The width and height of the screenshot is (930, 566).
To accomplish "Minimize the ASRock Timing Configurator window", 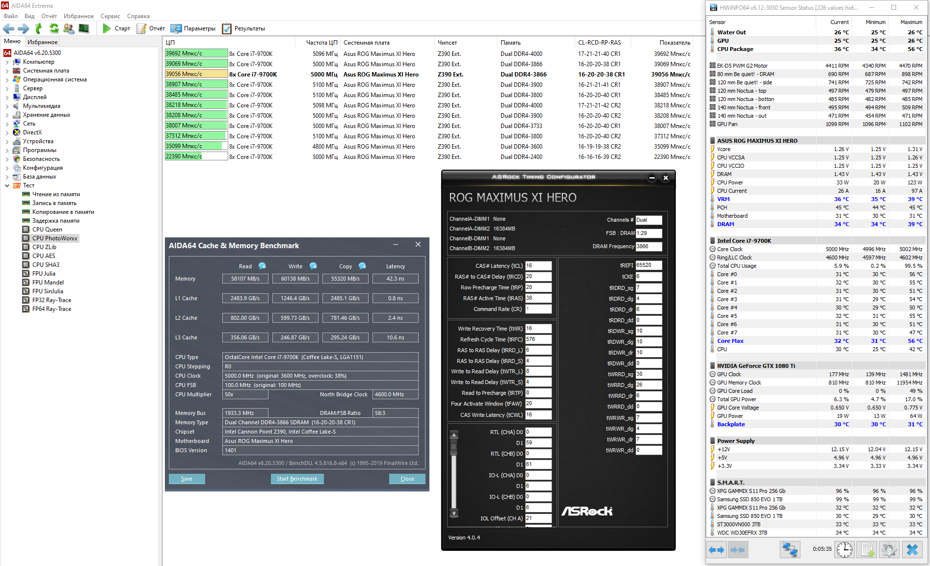I will [x=652, y=178].
